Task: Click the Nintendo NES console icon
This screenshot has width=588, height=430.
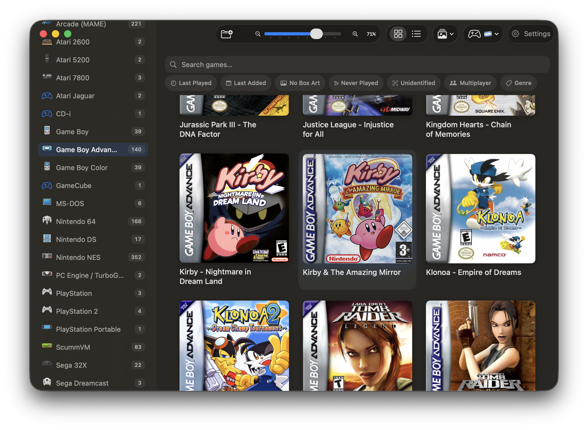Action: pos(47,256)
